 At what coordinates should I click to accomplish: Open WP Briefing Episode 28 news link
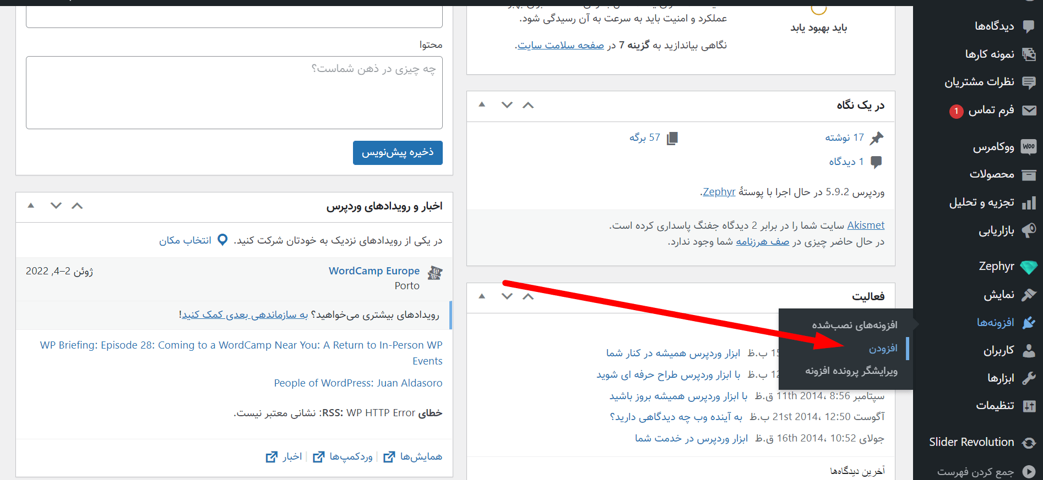point(241,353)
